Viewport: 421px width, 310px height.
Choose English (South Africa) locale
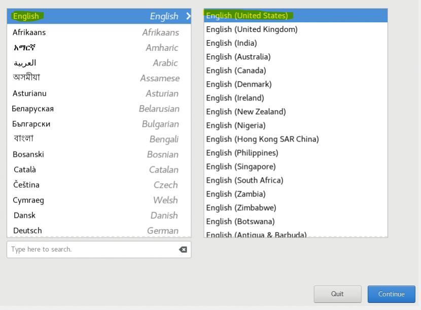click(296, 180)
